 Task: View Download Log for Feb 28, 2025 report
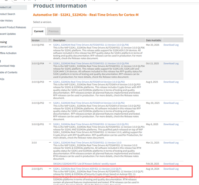pos(171,163)
